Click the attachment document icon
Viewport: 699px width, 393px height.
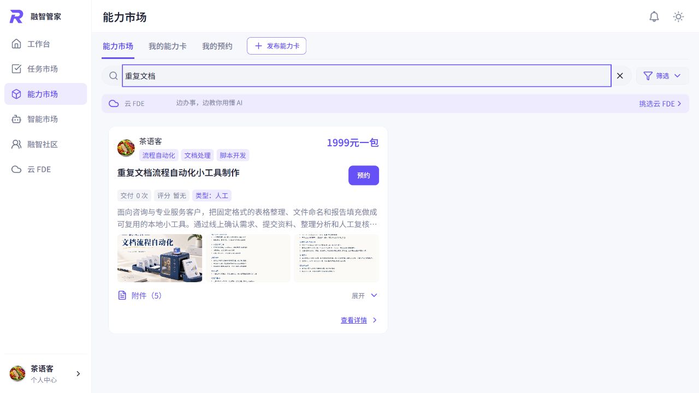122,295
